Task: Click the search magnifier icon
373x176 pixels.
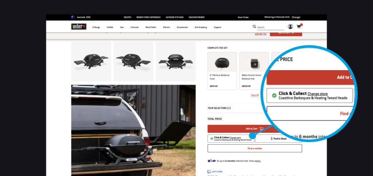Action: (x=254, y=27)
